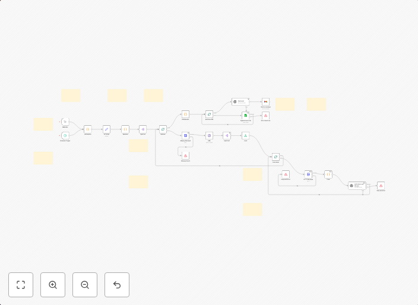The height and width of the screenshot is (305, 418).
Task: Select the green Google Sheets node
Action: coord(245,116)
